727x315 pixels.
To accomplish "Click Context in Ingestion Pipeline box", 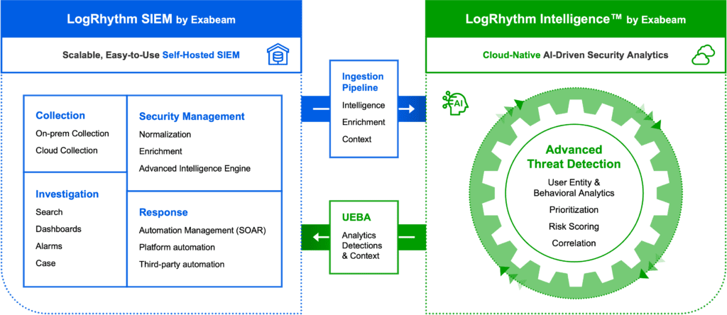I will [356, 139].
